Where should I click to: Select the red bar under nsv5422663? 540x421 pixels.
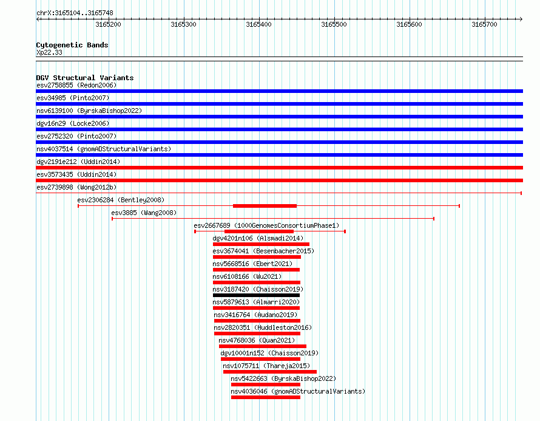pyautogui.click(x=266, y=385)
